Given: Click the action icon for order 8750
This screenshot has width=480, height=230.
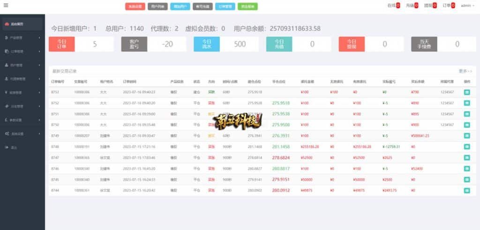Looking at the screenshot, I should point(467,125).
